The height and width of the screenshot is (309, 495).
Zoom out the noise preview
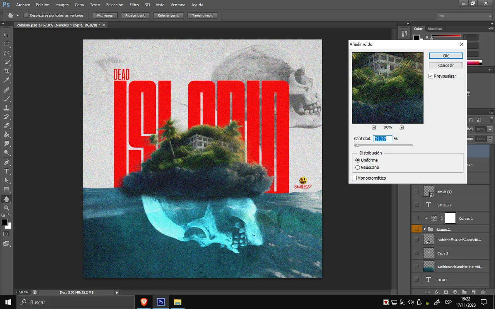pos(374,127)
